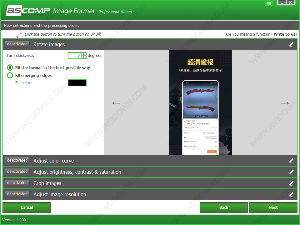Click the ASCOMP Software logo
Image resolution: width=300 pixels, height=225 pixels.
point(28,11)
